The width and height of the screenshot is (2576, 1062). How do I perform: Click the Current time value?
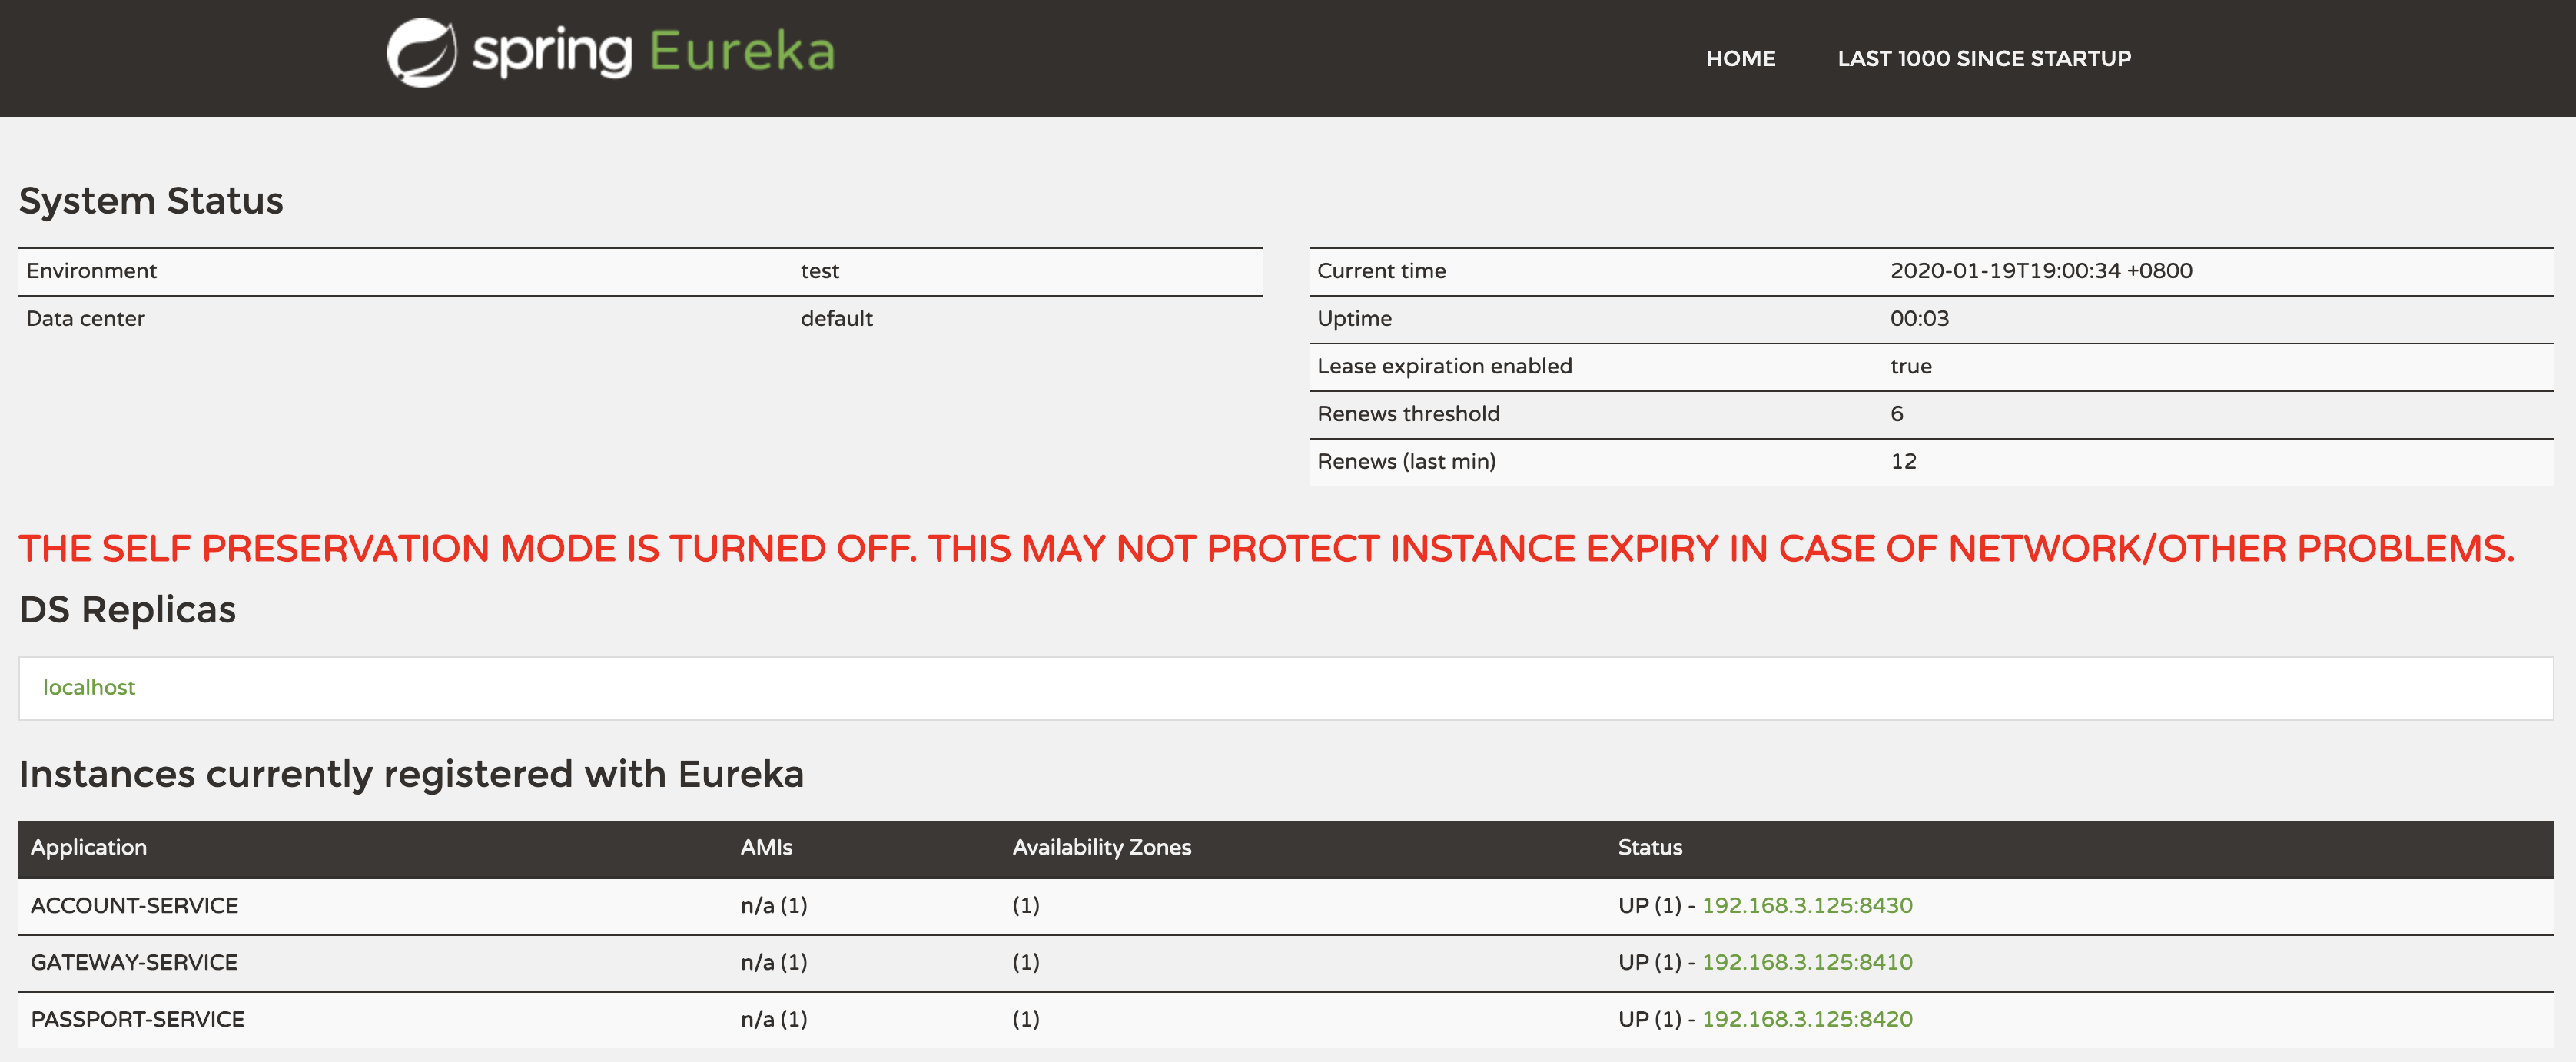tap(2040, 271)
